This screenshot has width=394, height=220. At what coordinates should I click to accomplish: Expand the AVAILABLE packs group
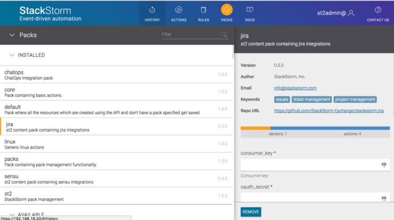(x=12, y=214)
